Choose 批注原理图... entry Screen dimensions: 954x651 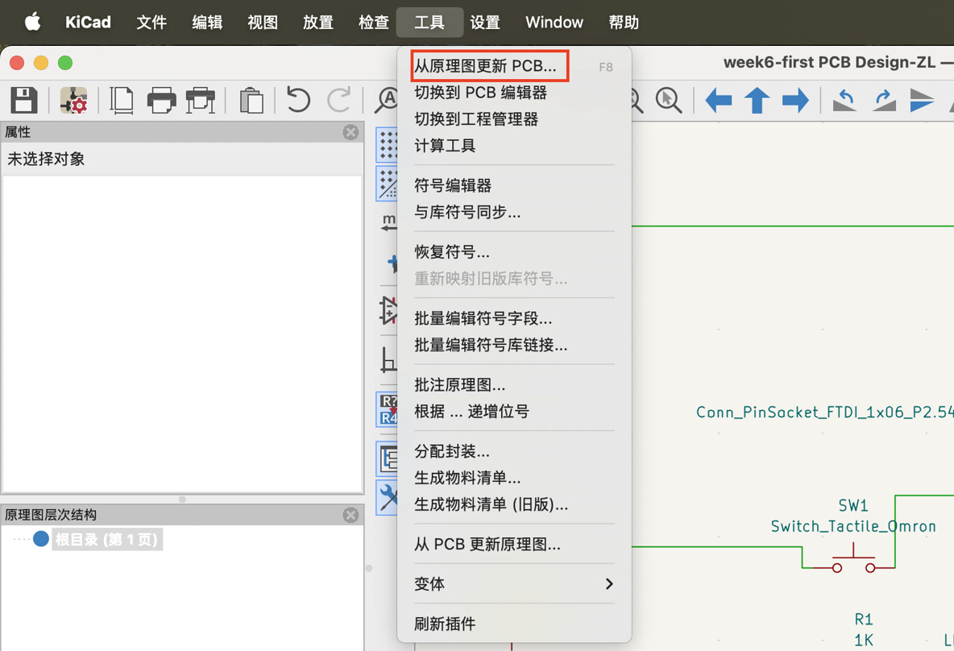click(x=514, y=385)
